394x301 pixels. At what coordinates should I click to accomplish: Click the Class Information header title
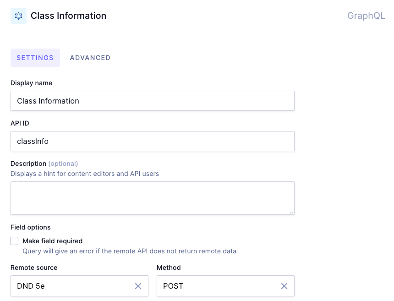(68, 16)
